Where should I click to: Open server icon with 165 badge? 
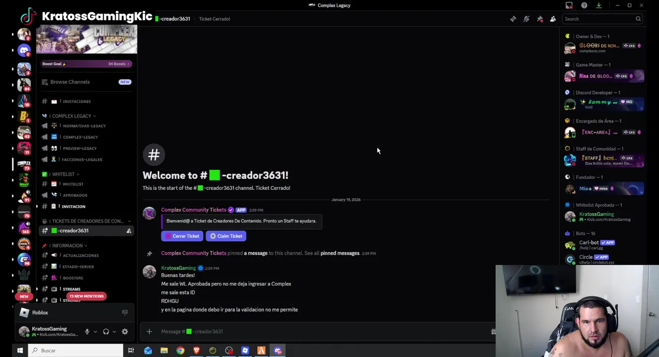tap(24, 228)
